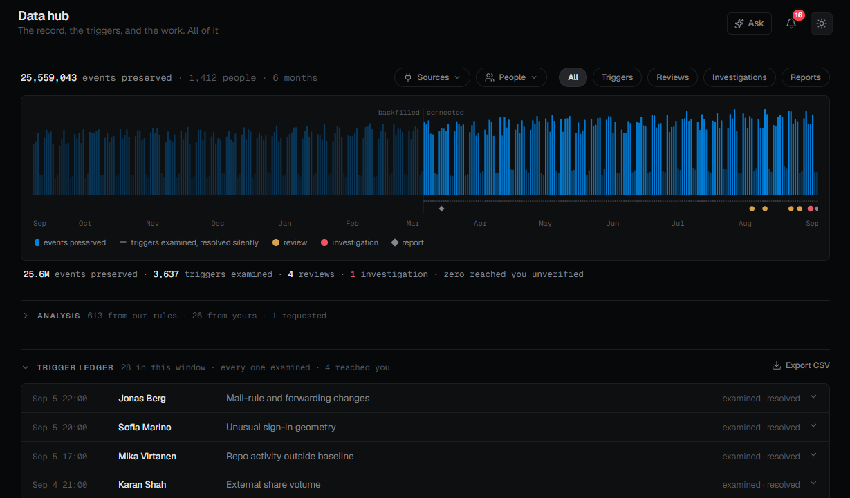Switch to the Reports tab

pos(806,77)
